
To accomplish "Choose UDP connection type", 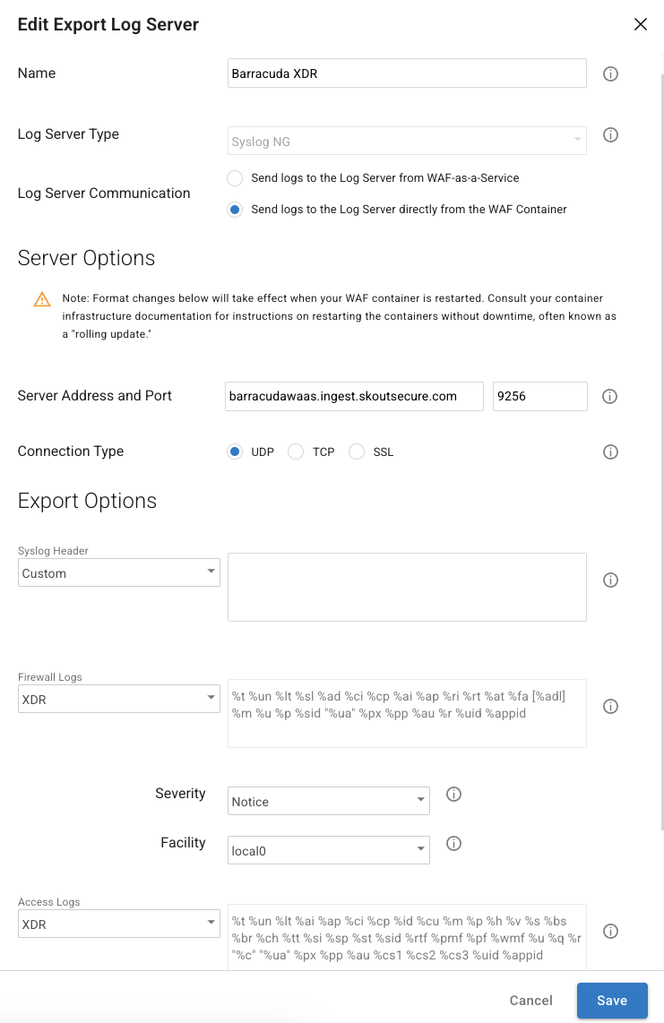I will (x=235, y=451).
